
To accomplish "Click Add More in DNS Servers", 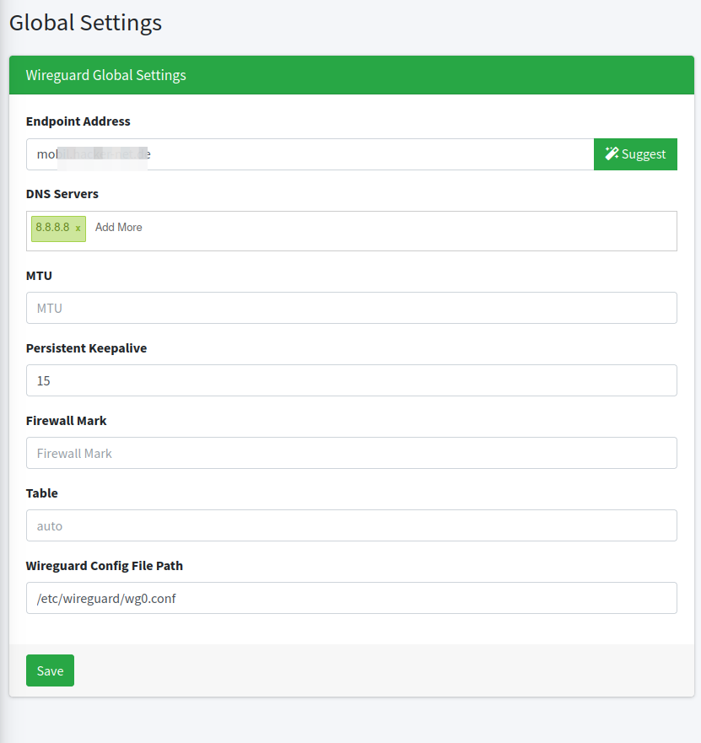I will [x=118, y=228].
